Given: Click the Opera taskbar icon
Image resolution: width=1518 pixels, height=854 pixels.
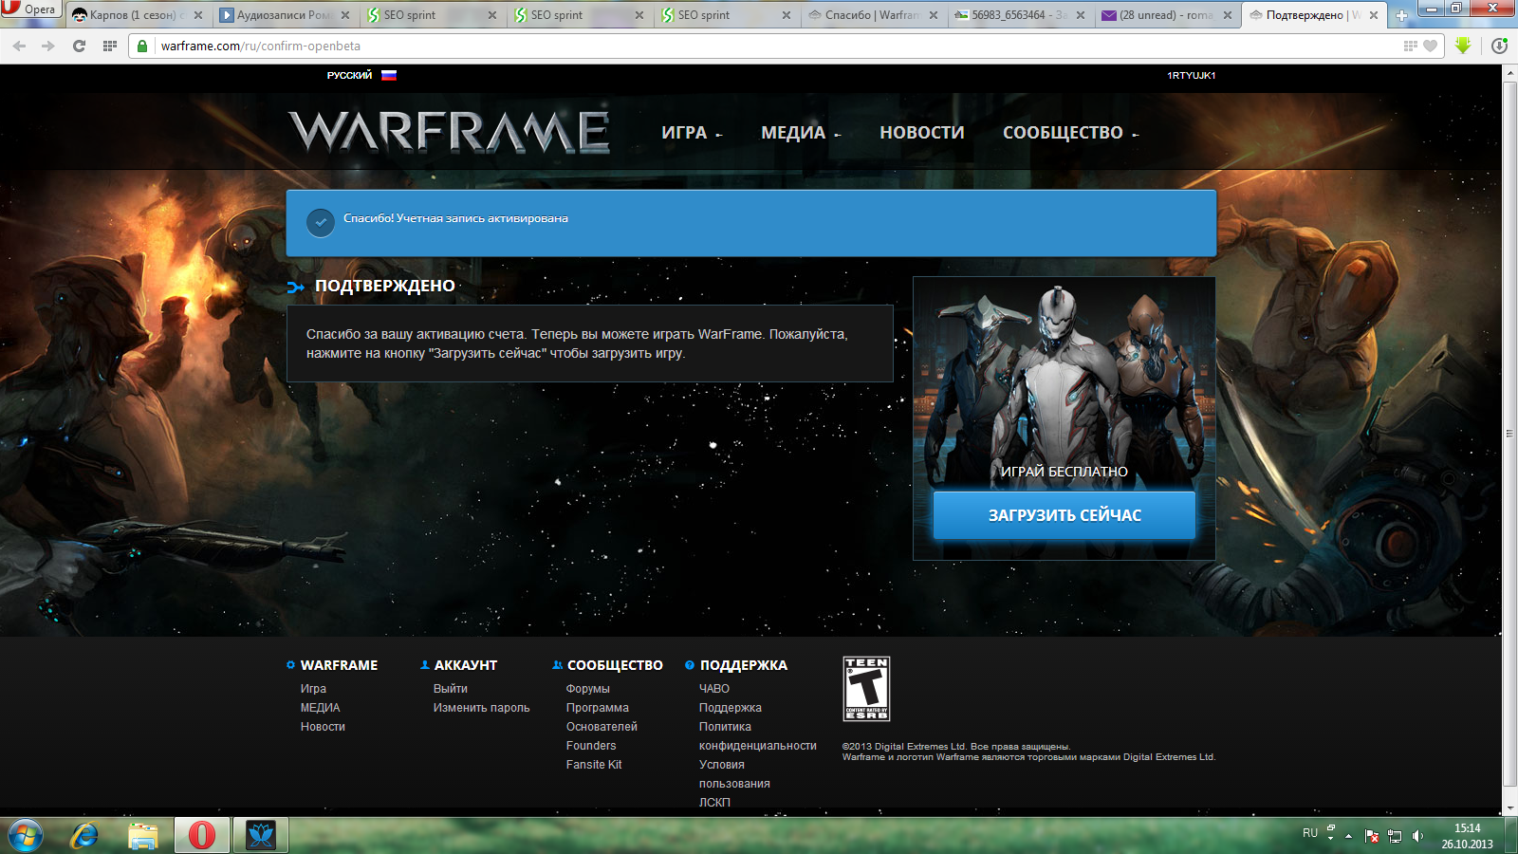Looking at the screenshot, I should [202, 836].
